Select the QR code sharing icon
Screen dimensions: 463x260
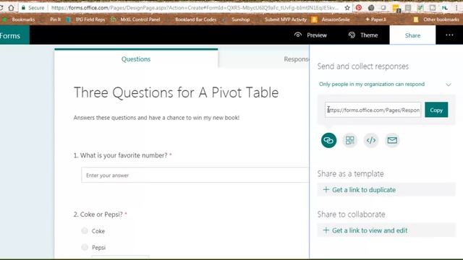pyautogui.click(x=350, y=140)
